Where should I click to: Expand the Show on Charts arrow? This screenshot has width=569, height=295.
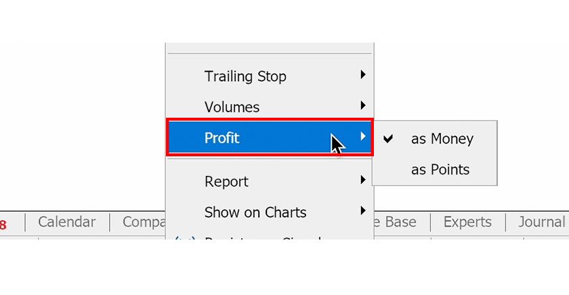(364, 210)
